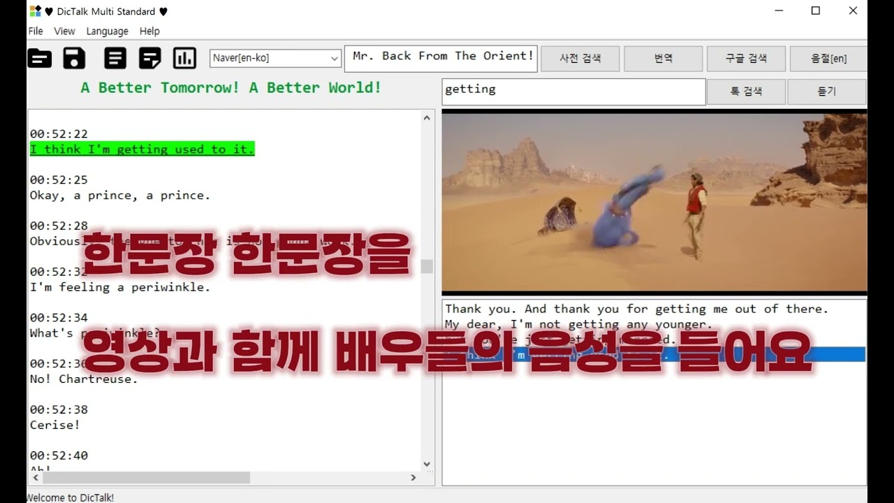Click the subtitle scrollbar up arrow
This screenshot has height=503, width=894.
pyautogui.click(x=427, y=117)
